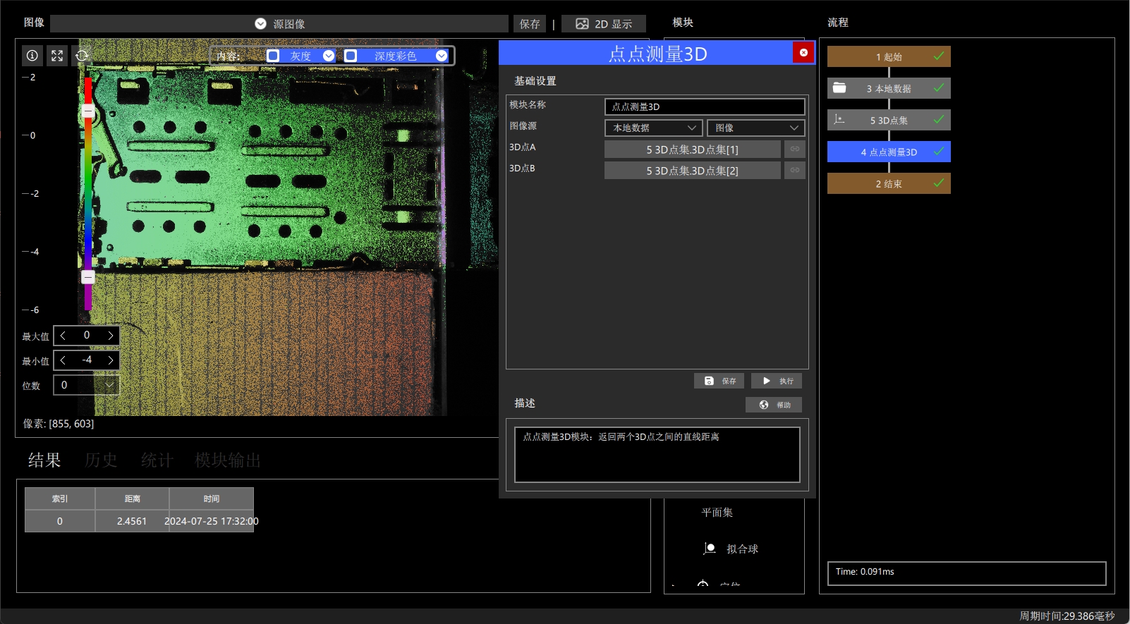Open the 源图像 image source dropdown
Image resolution: width=1130 pixels, height=624 pixels.
279,24
